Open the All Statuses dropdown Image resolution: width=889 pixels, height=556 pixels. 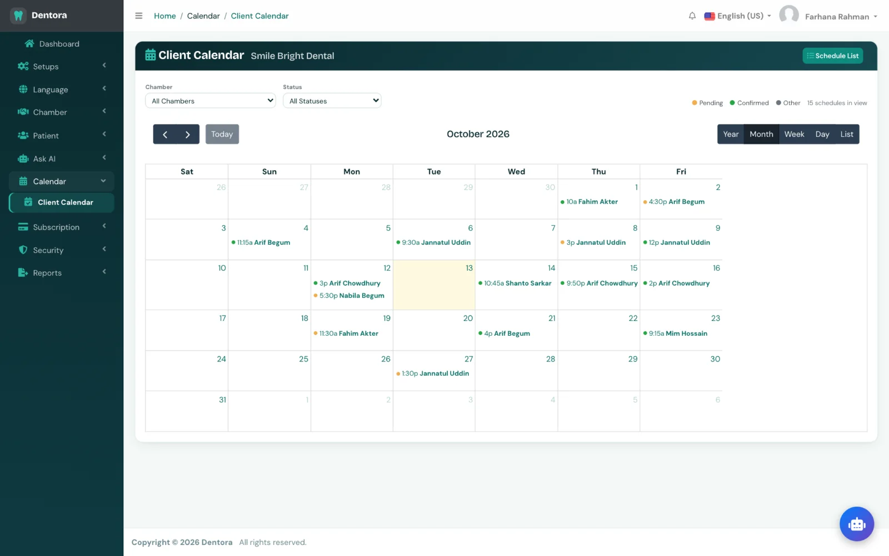point(332,101)
